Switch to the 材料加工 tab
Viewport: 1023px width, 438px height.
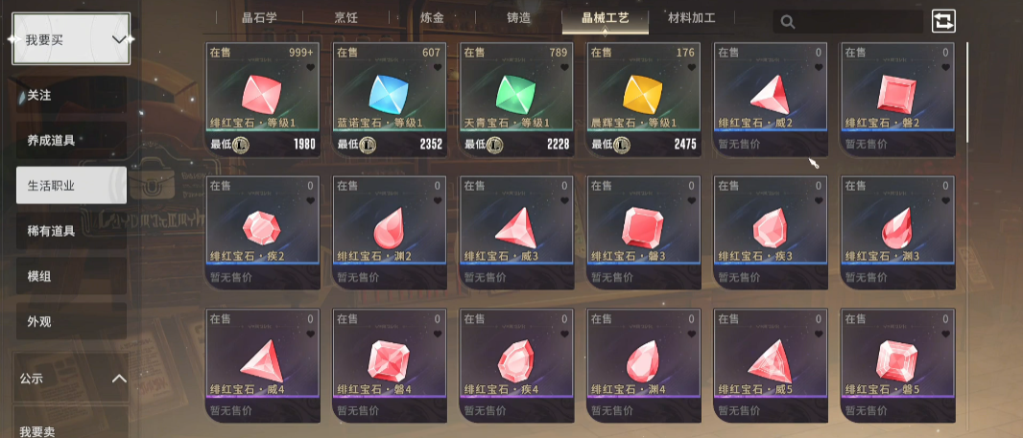pyautogui.click(x=692, y=18)
